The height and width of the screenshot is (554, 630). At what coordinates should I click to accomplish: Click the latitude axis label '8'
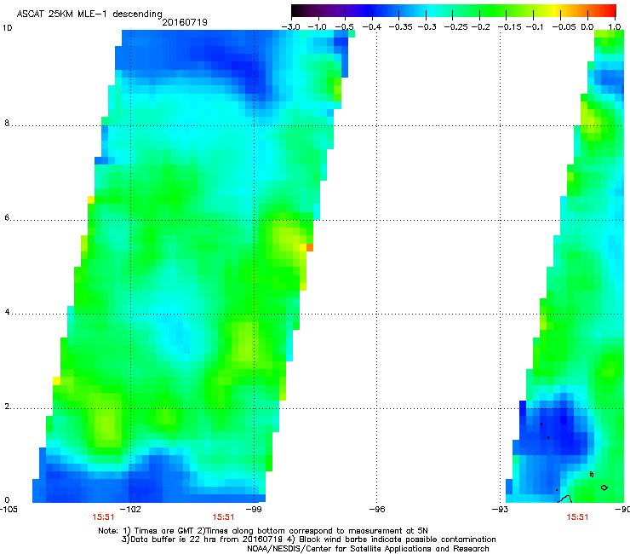tap(7, 123)
